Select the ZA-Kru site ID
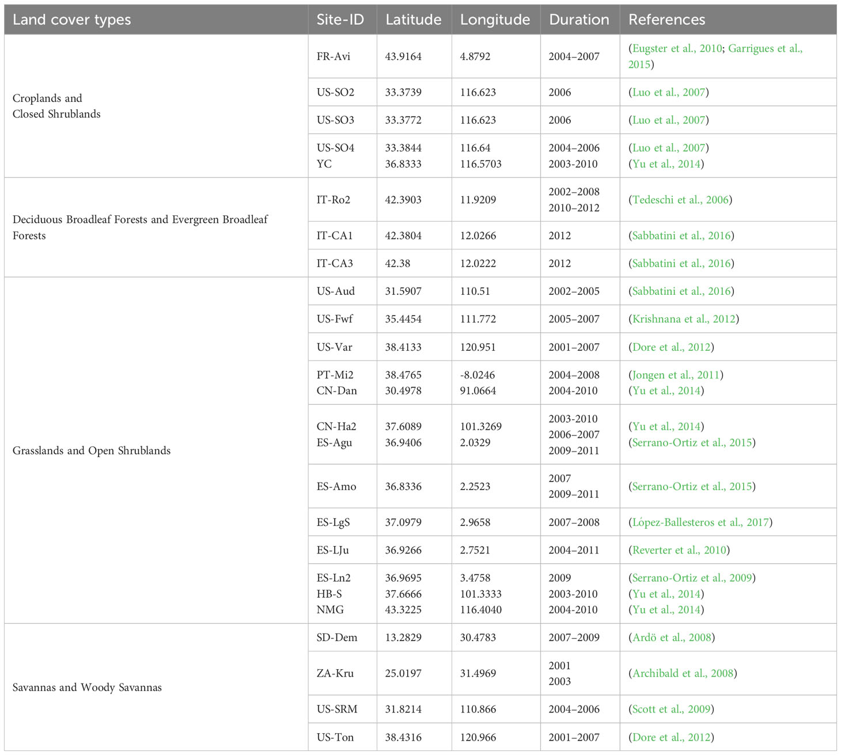This screenshot has width=841, height=755. click(335, 673)
